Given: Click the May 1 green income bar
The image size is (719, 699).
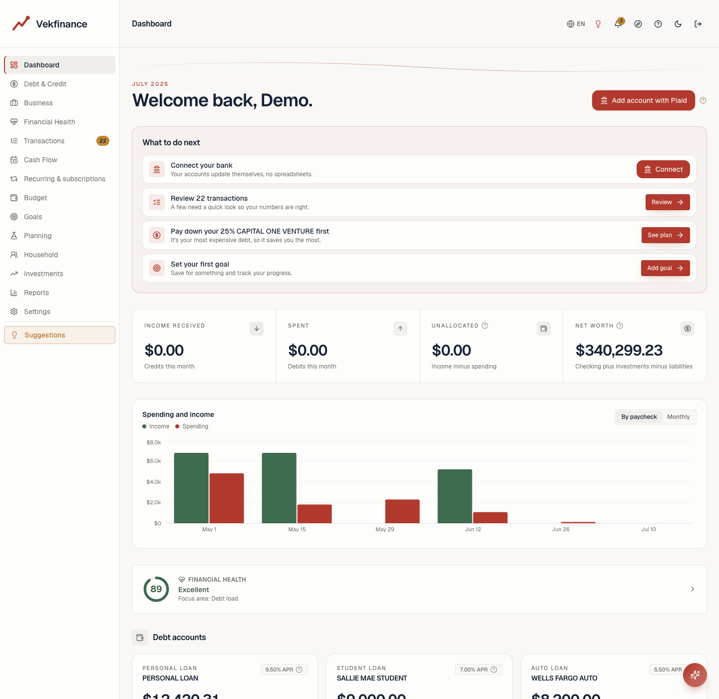Looking at the screenshot, I should click(x=191, y=488).
